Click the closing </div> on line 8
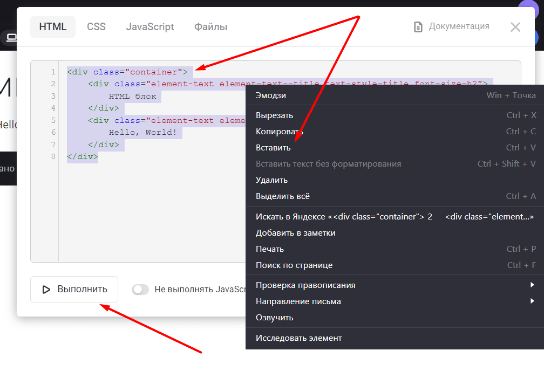Viewport: 544px width, 371px height. tap(83, 157)
